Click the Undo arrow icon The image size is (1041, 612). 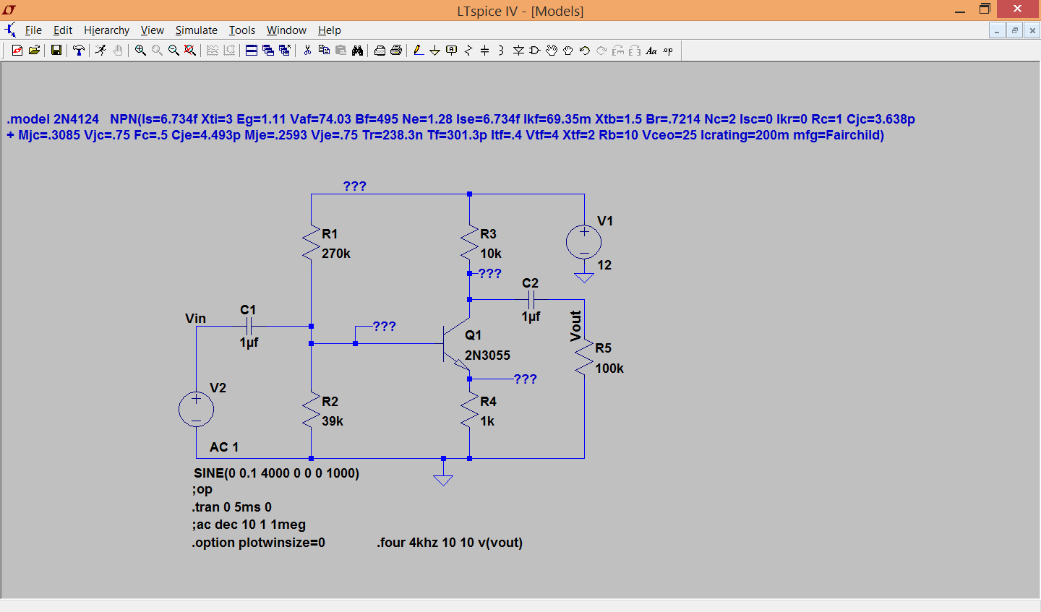point(585,51)
